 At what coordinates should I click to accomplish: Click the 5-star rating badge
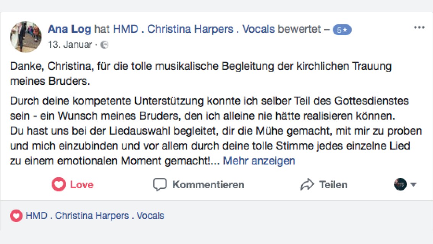tap(342, 29)
